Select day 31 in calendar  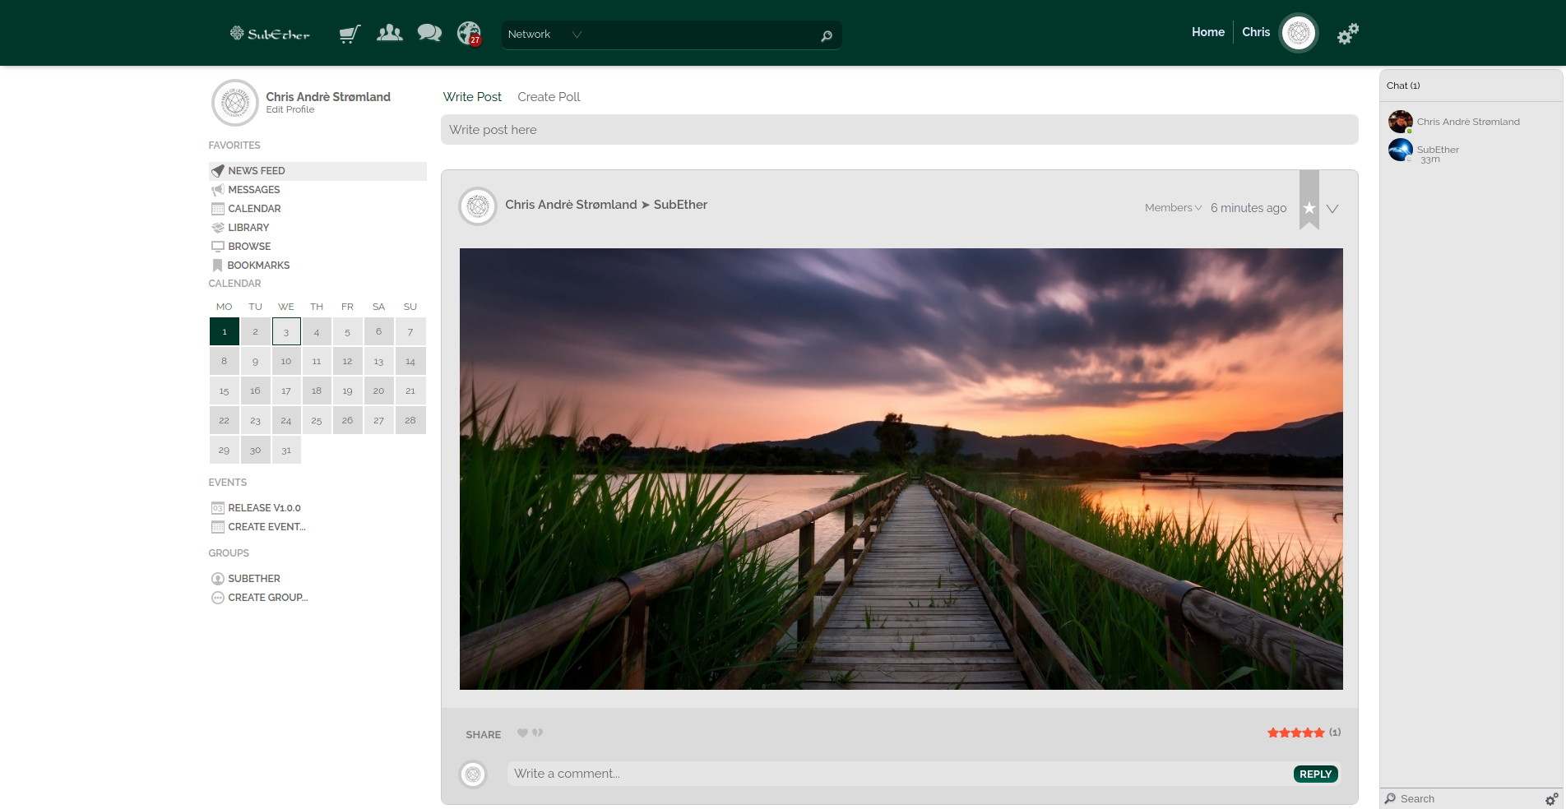[x=286, y=450]
